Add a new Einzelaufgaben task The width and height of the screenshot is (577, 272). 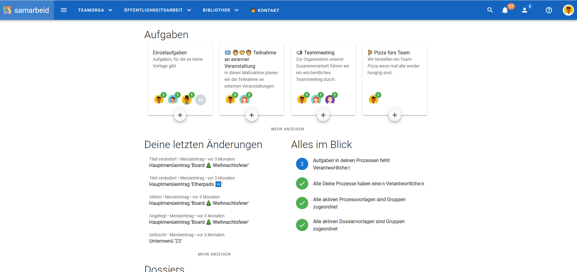(180, 115)
